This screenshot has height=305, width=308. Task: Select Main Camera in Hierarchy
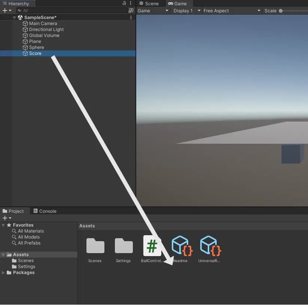tap(43, 24)
